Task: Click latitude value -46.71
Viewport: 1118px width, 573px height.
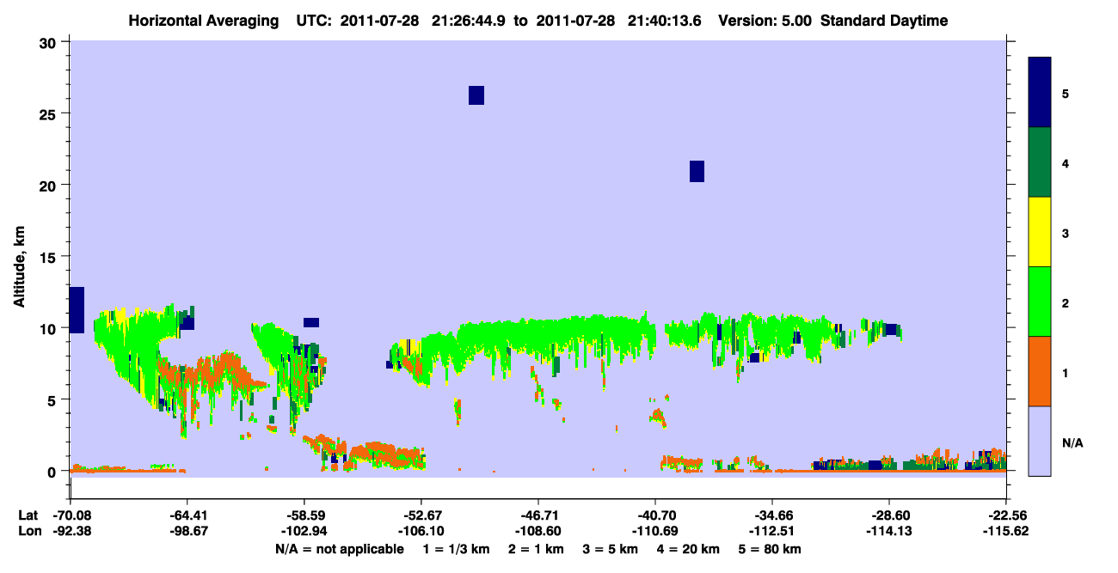Action: click(x=537, y=515)
